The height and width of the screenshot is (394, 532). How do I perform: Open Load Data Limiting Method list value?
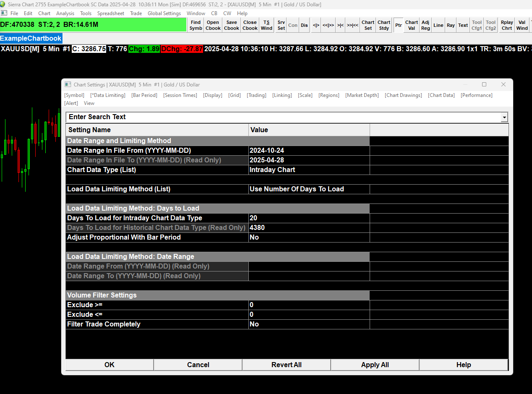click(309, 189)
